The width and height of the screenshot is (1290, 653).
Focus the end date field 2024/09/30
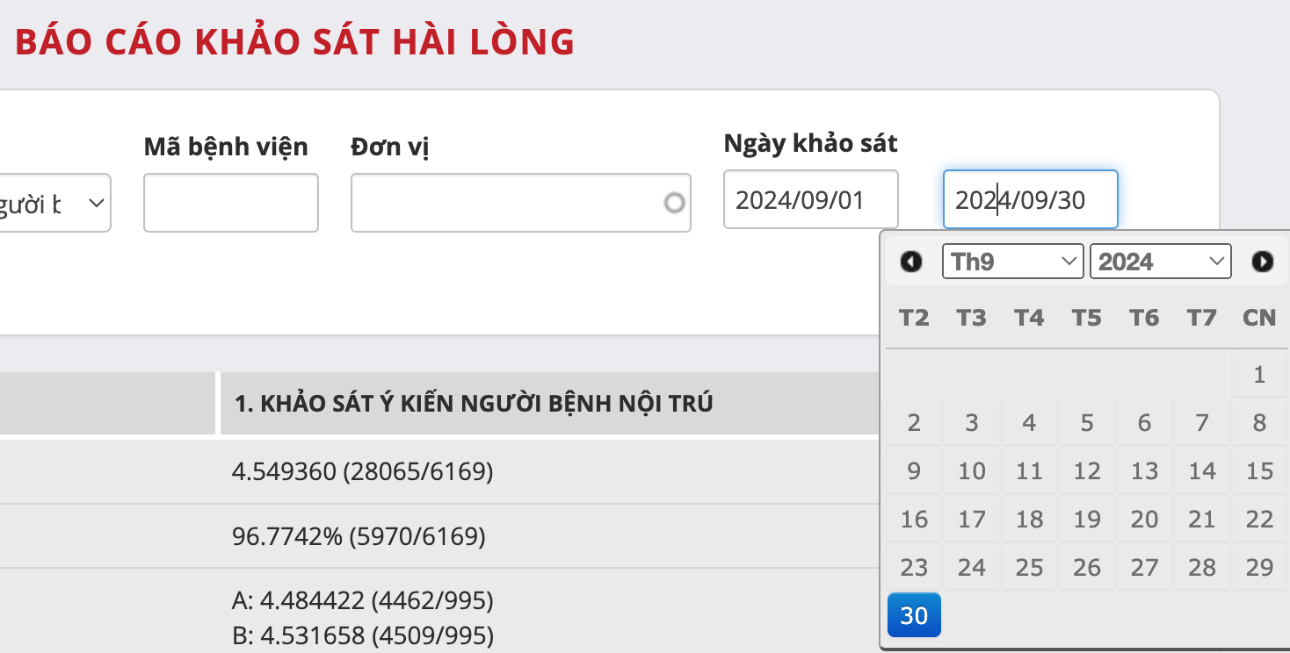[1030, 199]
